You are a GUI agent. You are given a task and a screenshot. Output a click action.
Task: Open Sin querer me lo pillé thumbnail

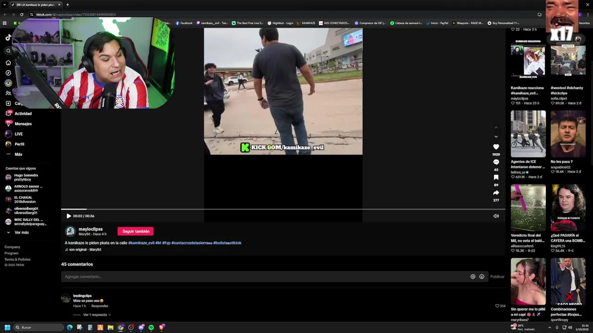(x=528, y=281)
